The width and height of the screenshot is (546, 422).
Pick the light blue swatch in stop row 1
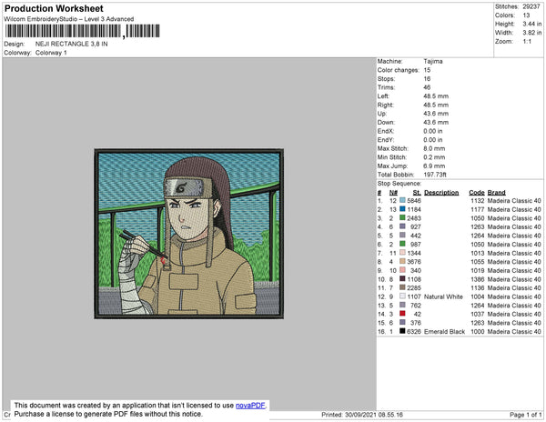click(x=402, y=200)
